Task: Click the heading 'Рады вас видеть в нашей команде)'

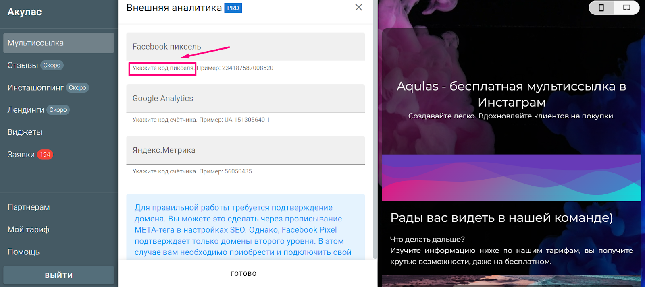Action: (x=501, y=218)
